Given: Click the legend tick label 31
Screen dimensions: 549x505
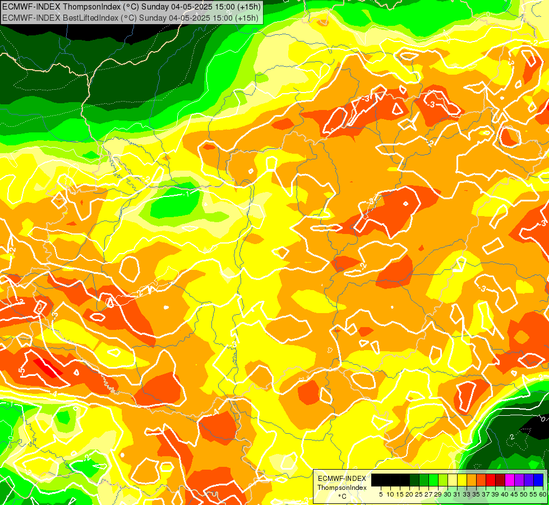Looking at the screenshot, I should [x=457, y=494].
